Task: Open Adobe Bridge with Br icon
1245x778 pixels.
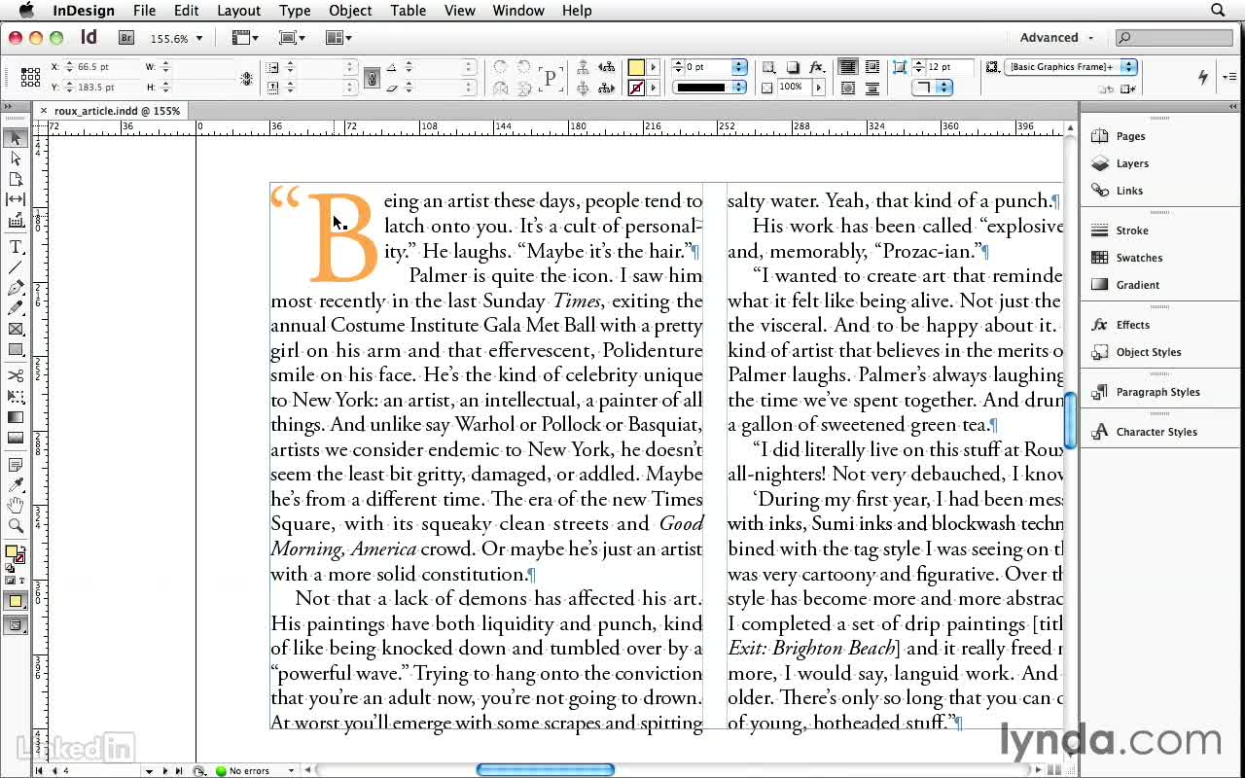Action: [x=126, y=38]
